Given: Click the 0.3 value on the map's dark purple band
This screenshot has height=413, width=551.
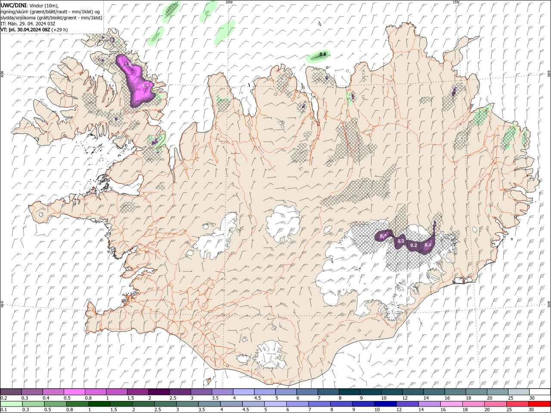Looking at the screenshot, I should (401, 241).
